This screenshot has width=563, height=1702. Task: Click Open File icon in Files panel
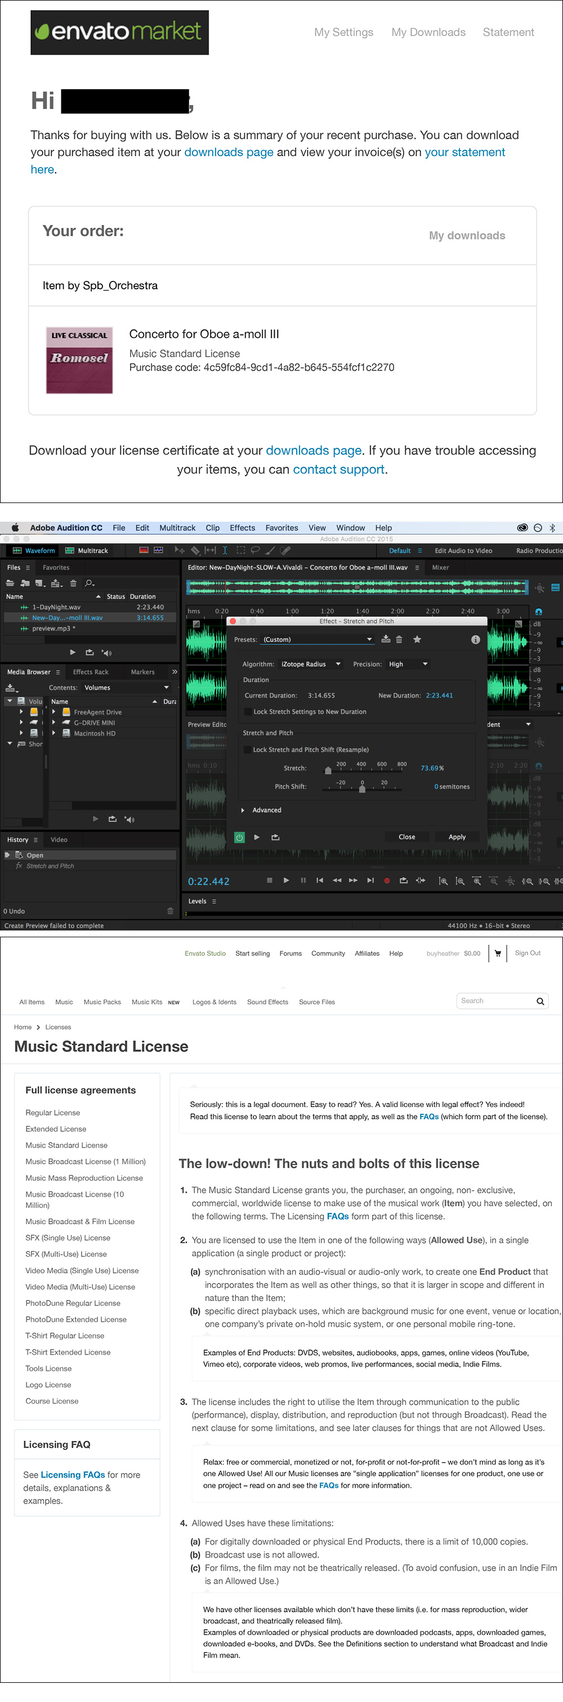tap(10, 583)
